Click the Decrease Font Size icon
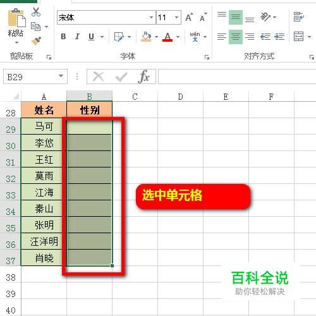This screenshot has height=316, width=316. tap(204, 17)
